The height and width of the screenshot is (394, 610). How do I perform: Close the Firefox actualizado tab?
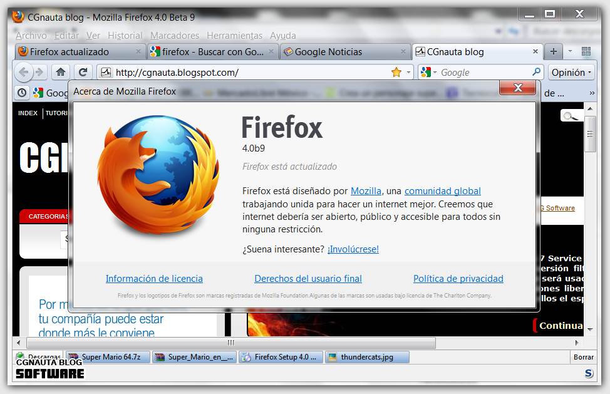click(x=138, y=51)
